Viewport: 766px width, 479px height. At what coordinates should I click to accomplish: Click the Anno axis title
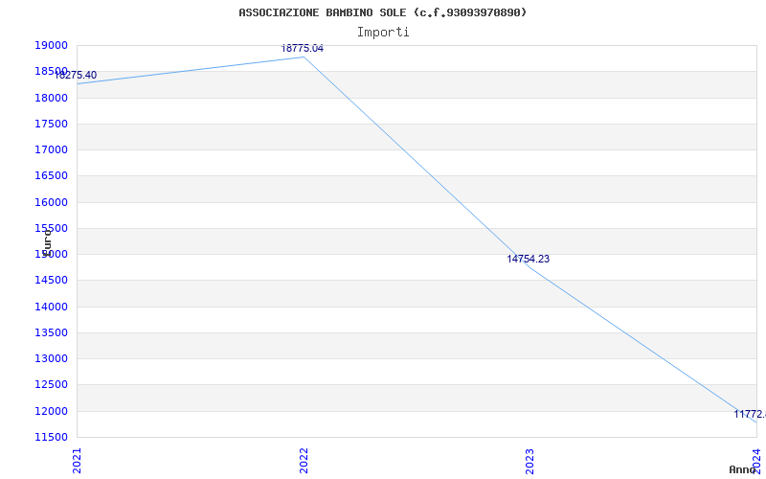click(x=742, y=469)
